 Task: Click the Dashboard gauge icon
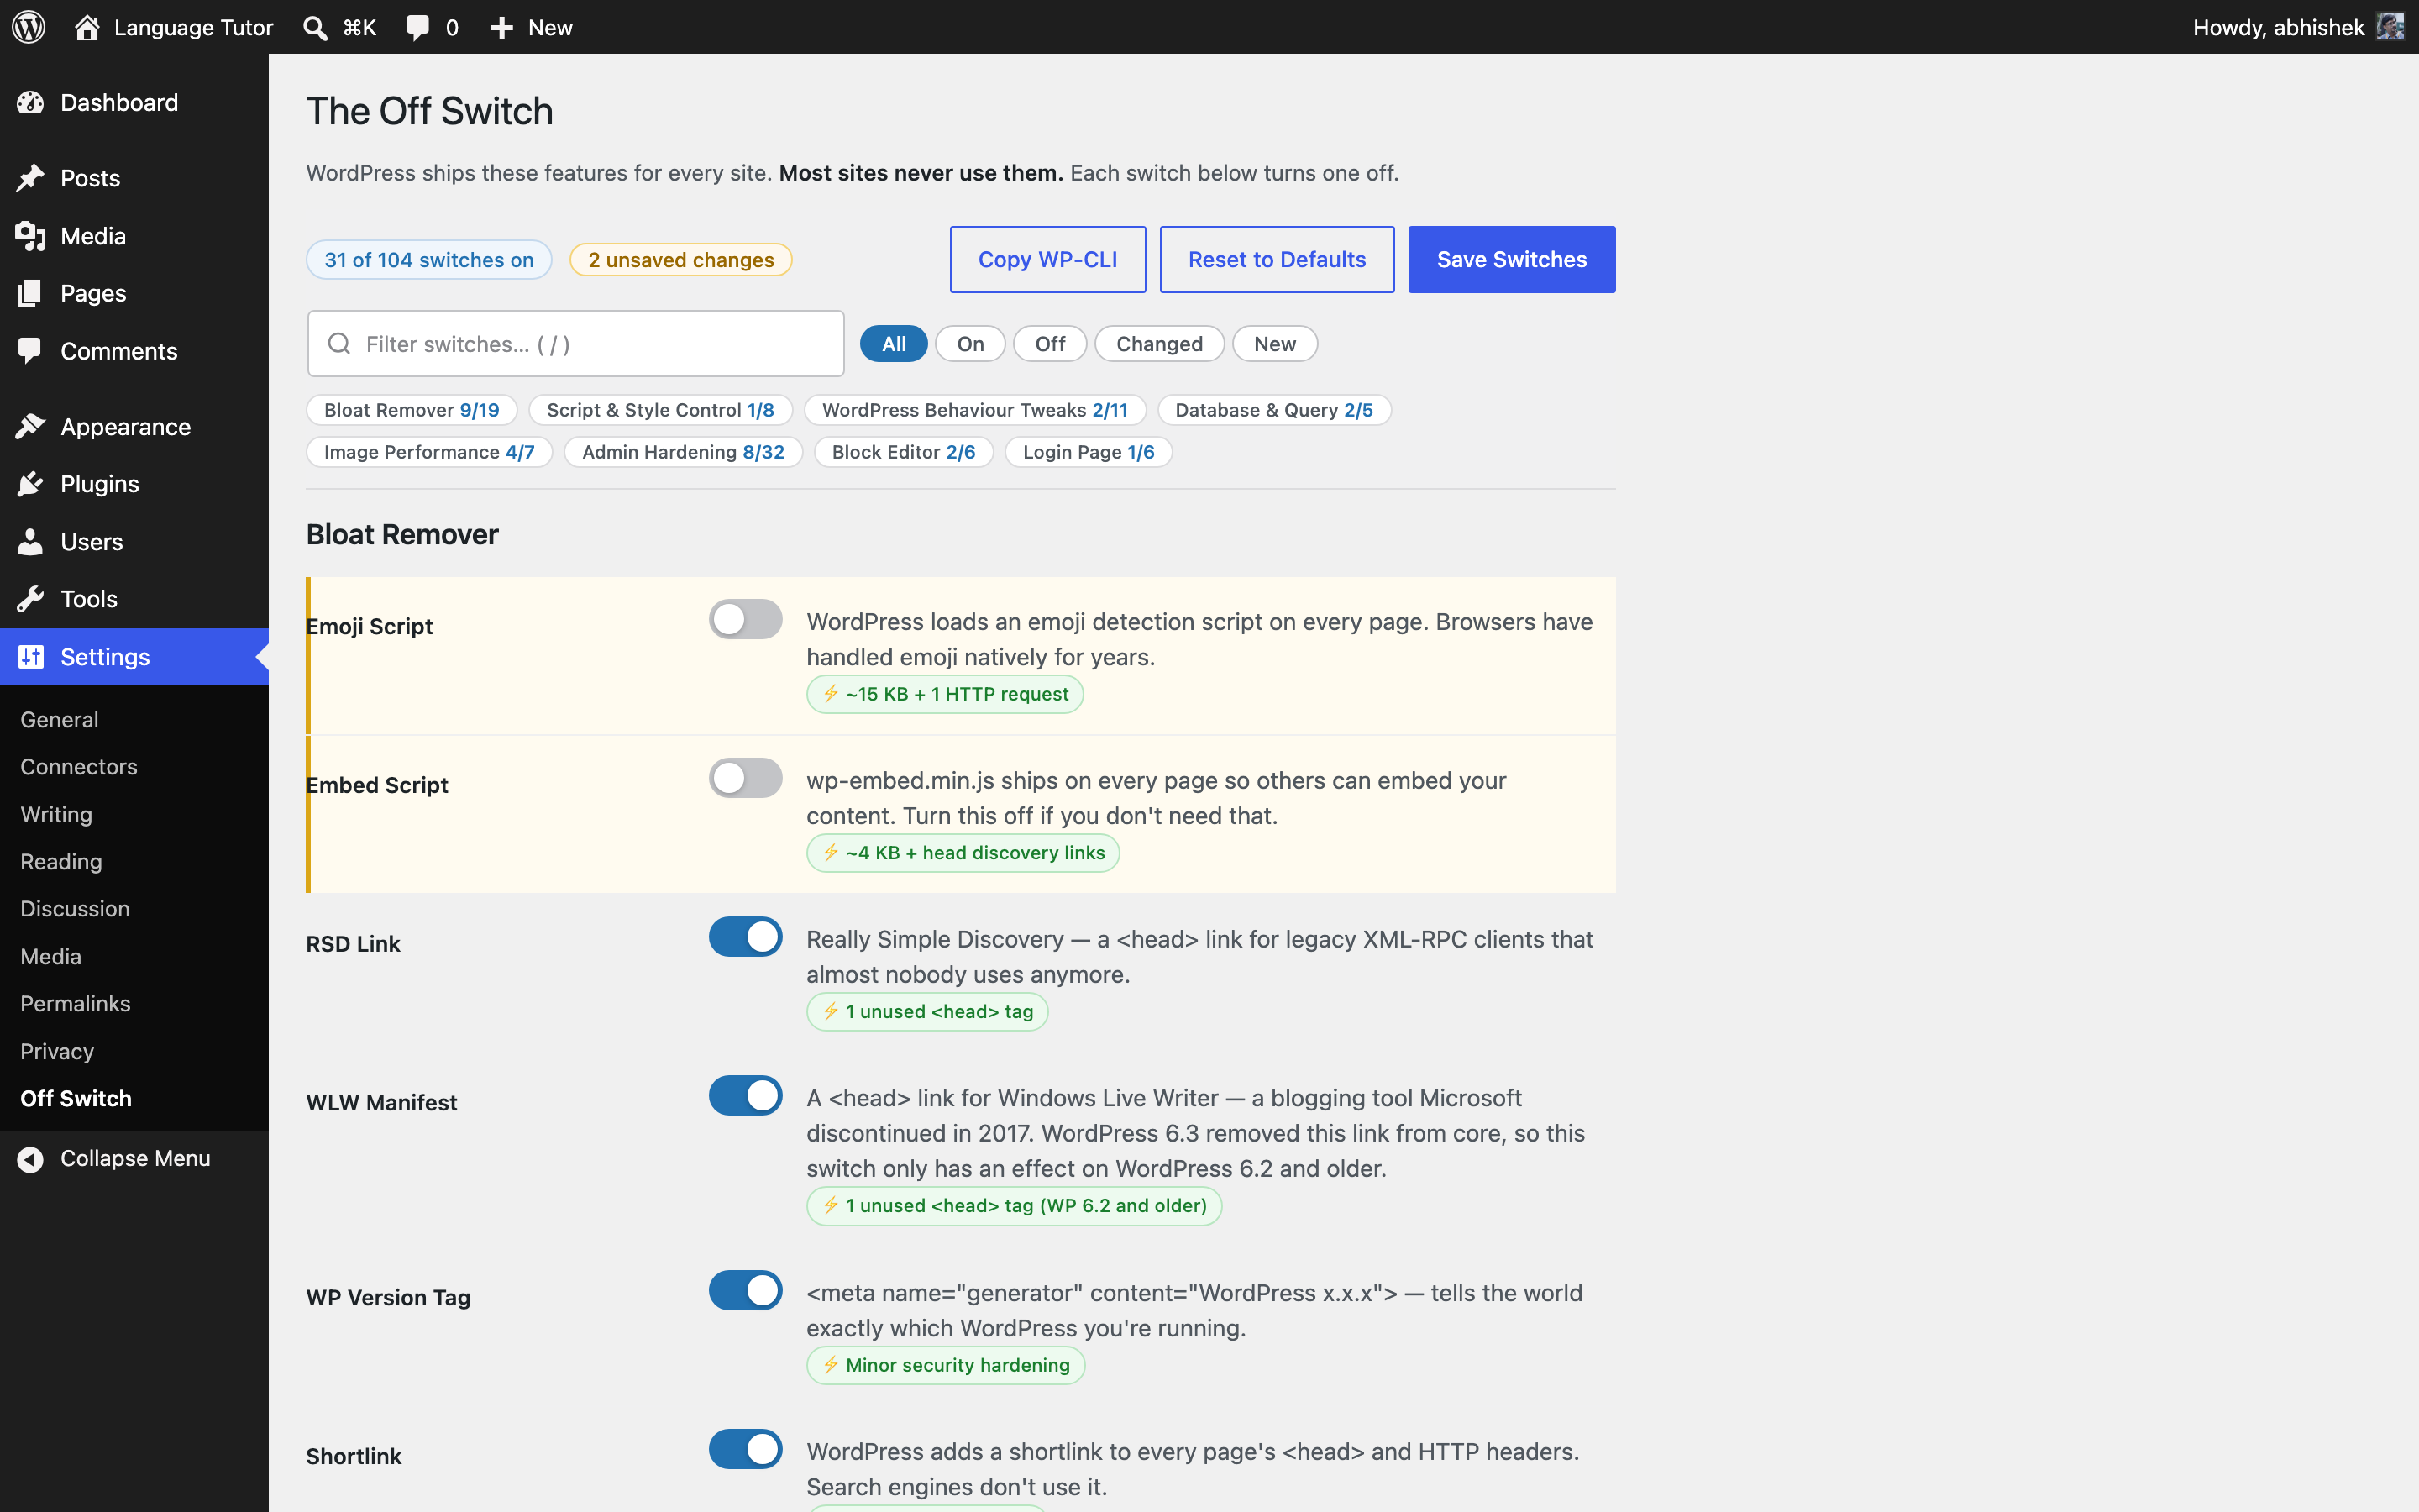point(31,102)
